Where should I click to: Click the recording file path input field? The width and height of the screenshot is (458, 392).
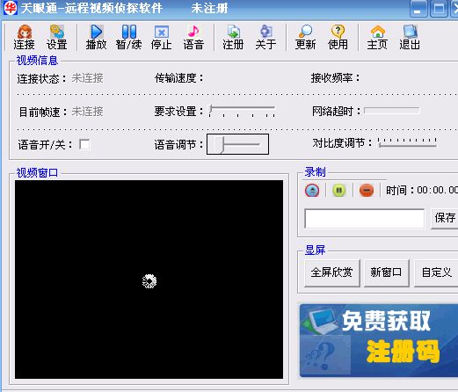[364, 218]
